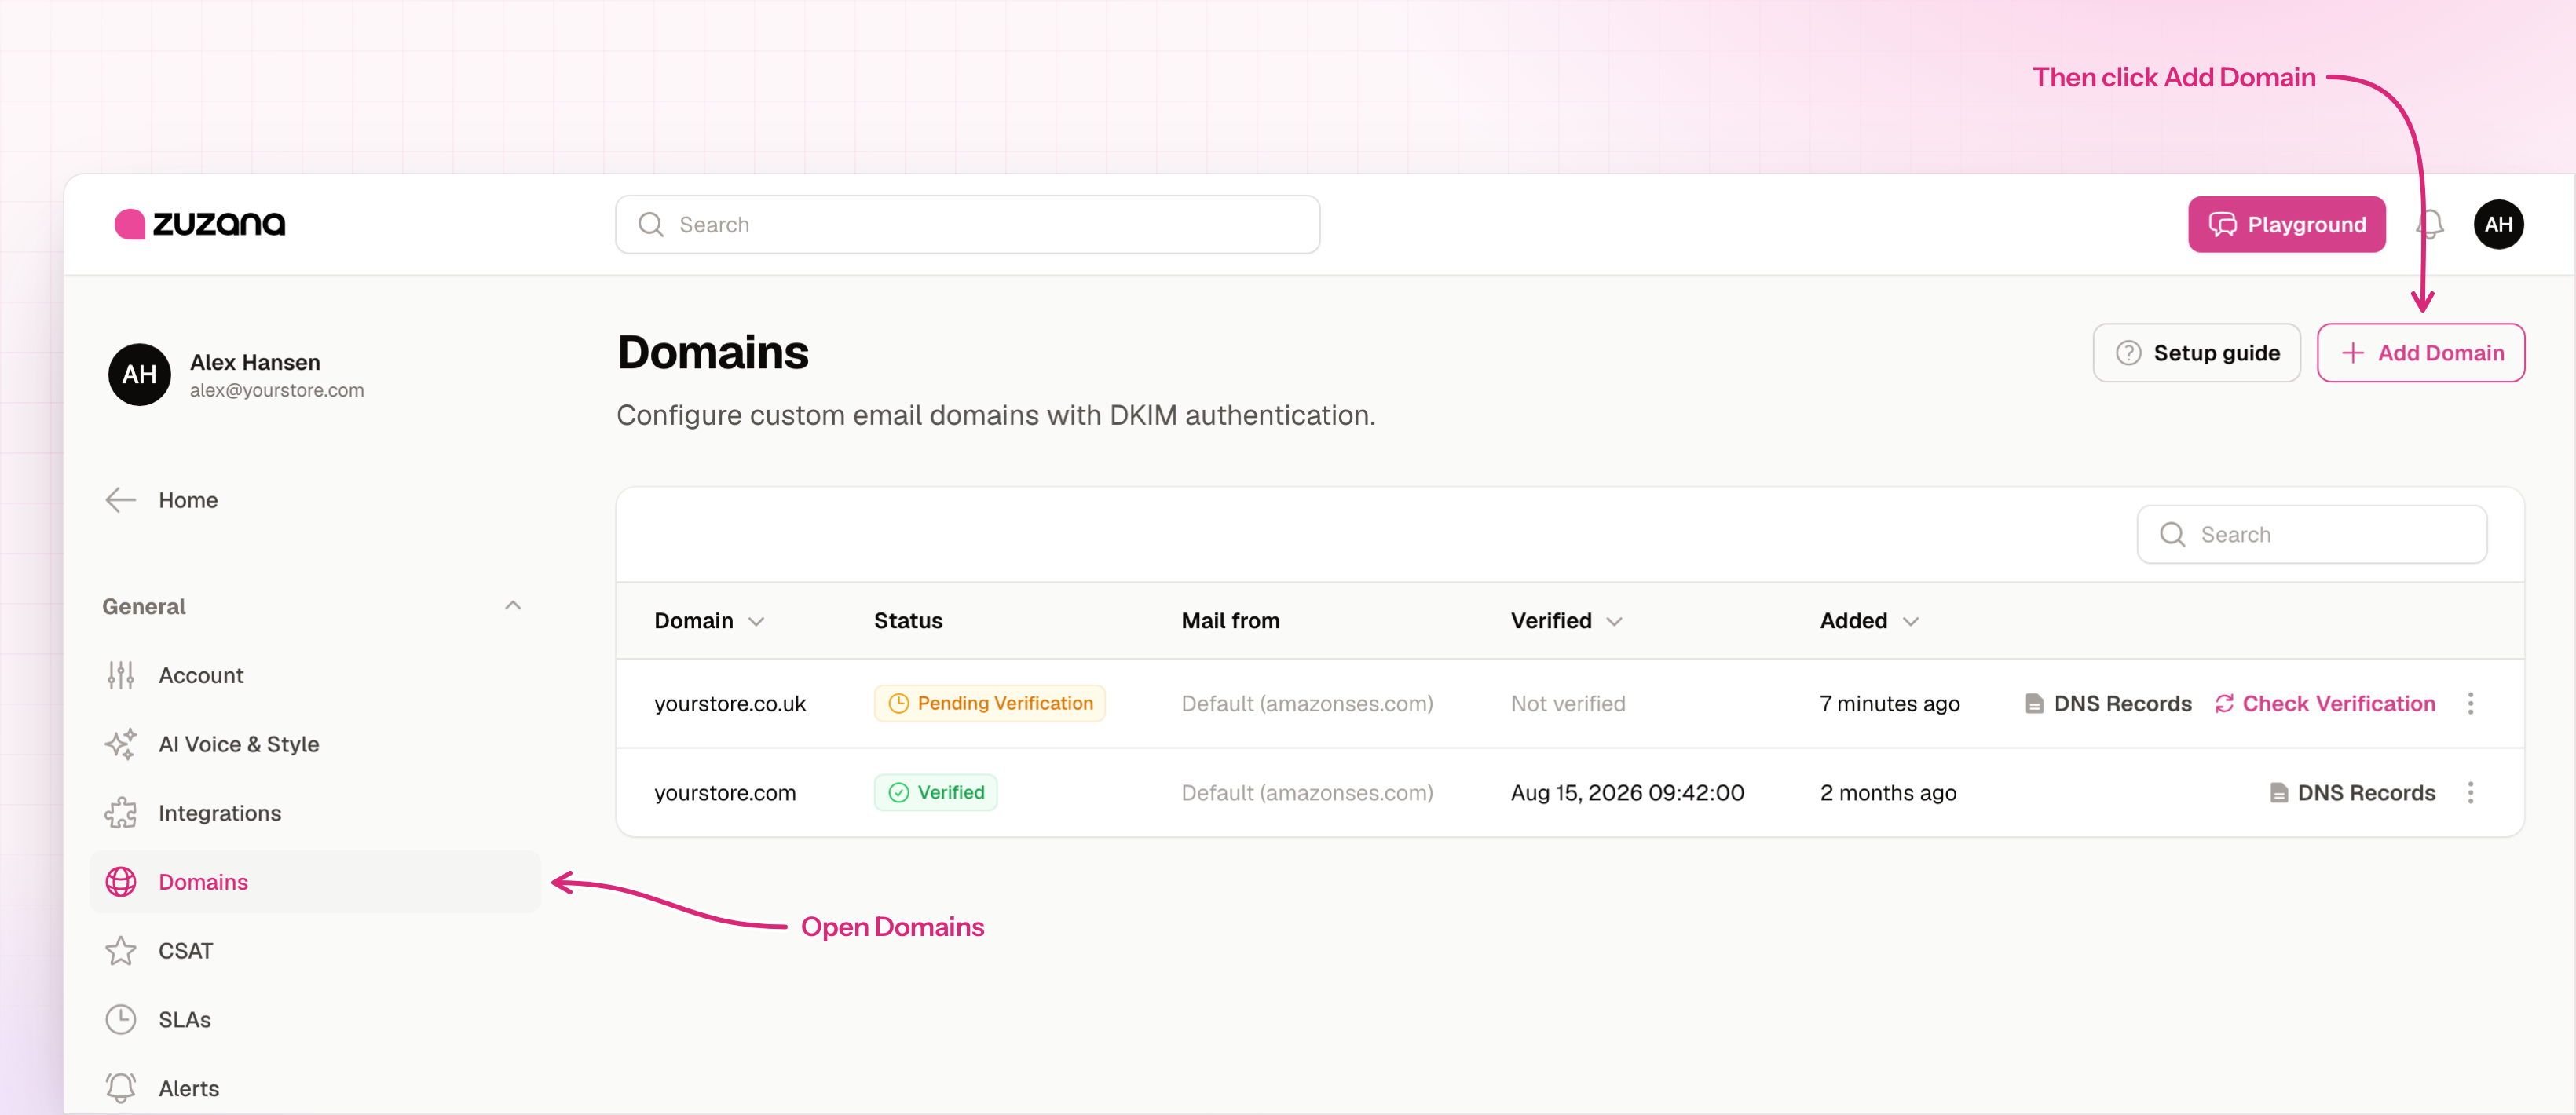Image resolution: width=2576 pixels, height=1115 pixels.
Task: Click Alex Hansen's sidebar avatar
Action: click(139, 374)
